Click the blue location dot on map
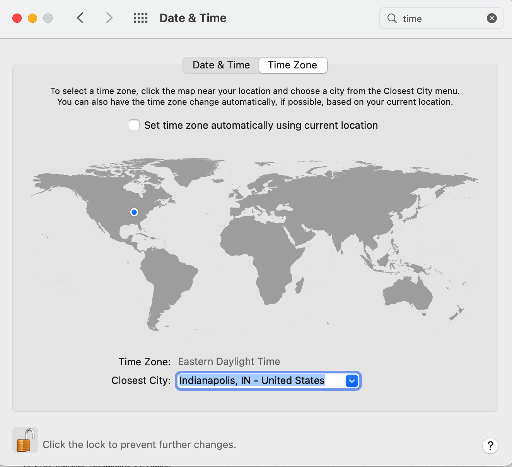Viewport: 512px width, 467px height. point(134,212)
